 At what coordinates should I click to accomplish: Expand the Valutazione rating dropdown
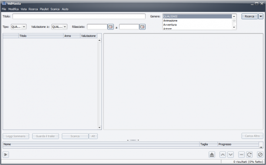(x=65, y=27)
